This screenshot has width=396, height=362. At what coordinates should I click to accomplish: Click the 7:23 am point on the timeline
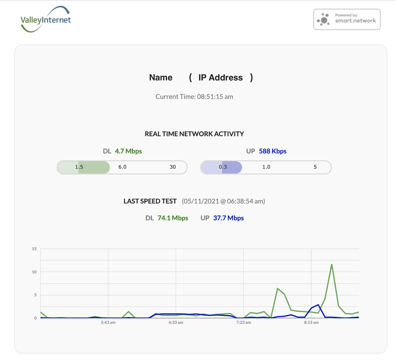243,322
